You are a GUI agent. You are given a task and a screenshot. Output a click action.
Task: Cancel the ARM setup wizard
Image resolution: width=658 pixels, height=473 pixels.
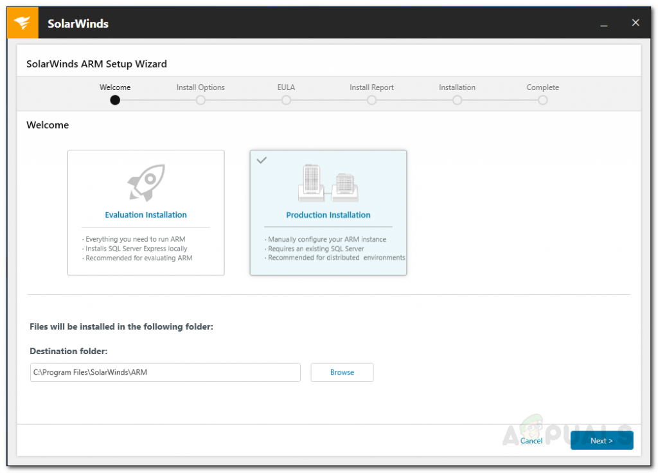pos(531,441)
